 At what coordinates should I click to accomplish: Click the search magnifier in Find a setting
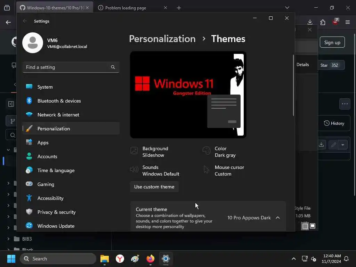point(113,67)
